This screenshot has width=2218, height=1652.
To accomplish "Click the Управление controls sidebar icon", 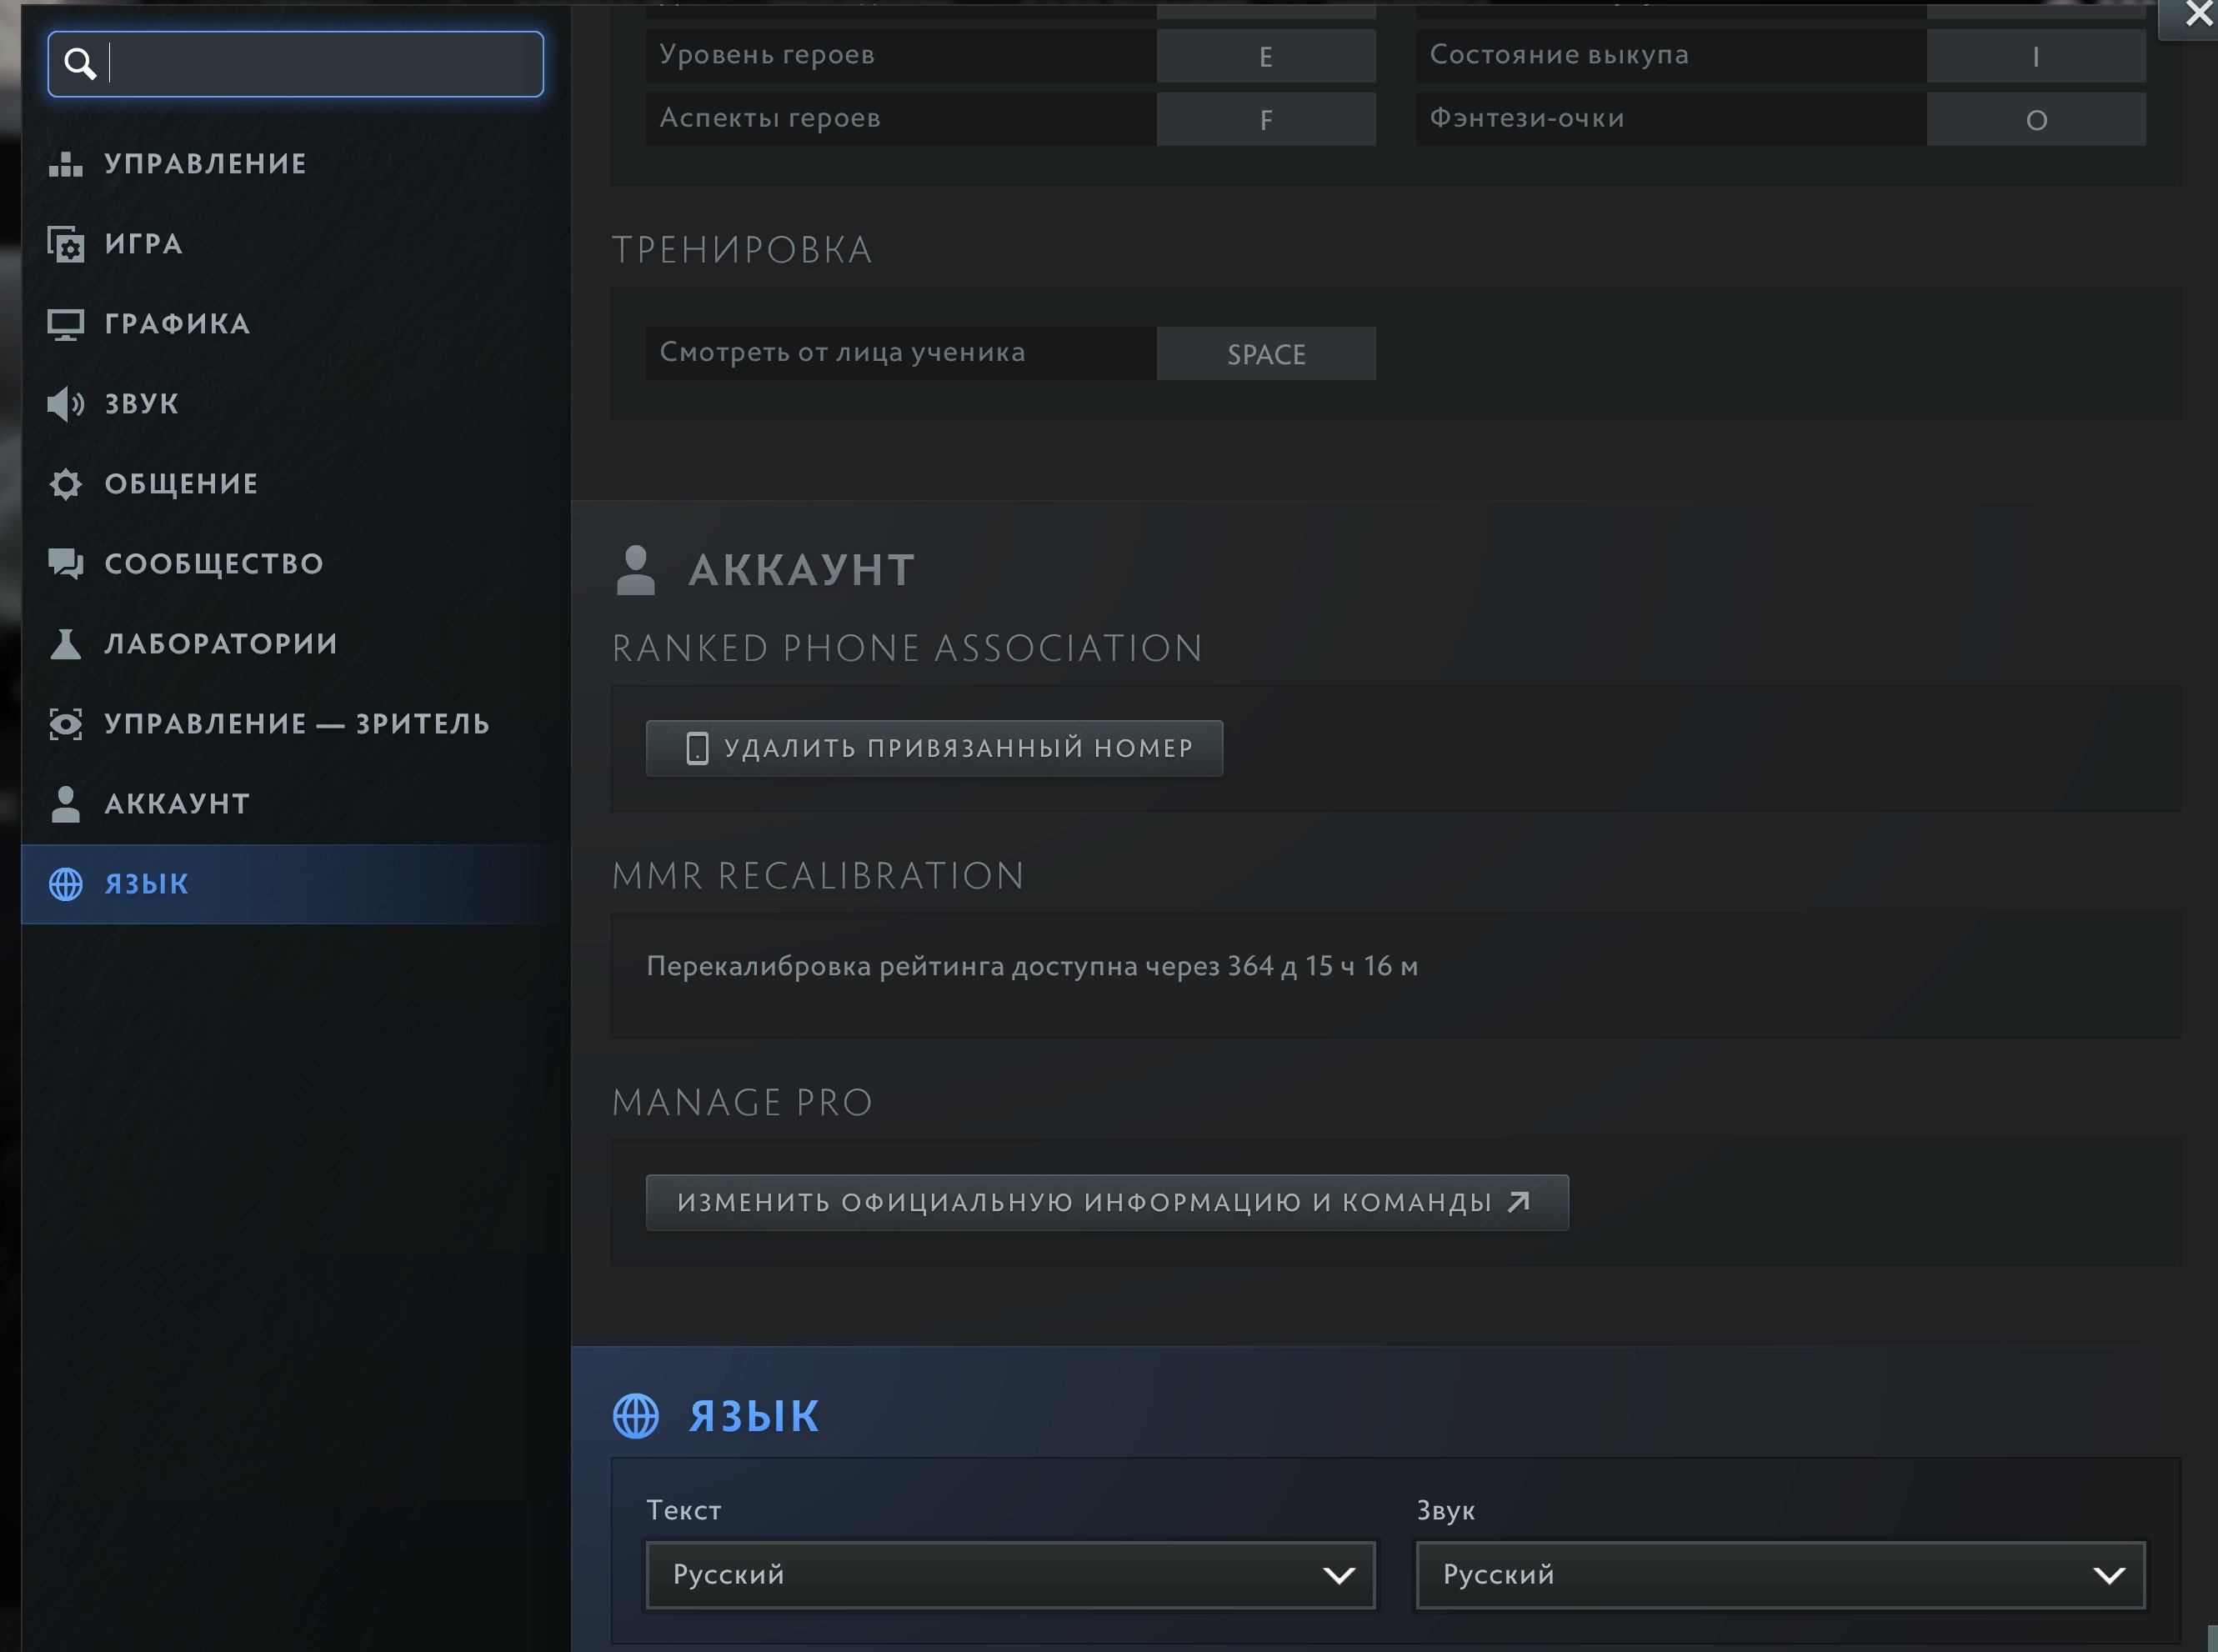I will click(x=66, y=164).
